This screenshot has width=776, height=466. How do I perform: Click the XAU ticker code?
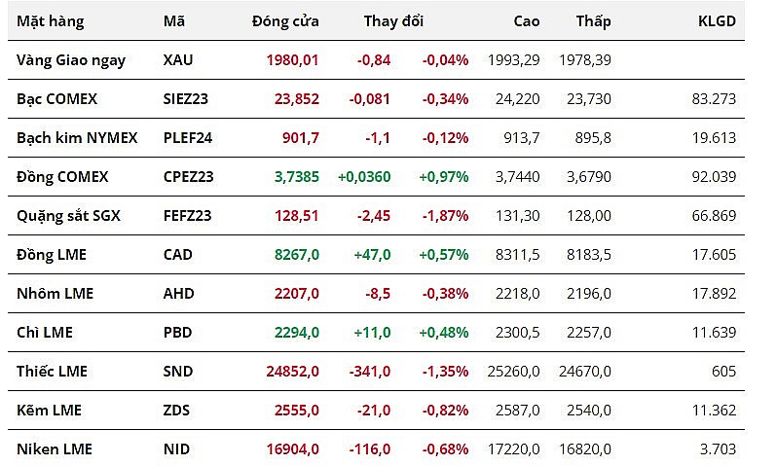(178, 60)
